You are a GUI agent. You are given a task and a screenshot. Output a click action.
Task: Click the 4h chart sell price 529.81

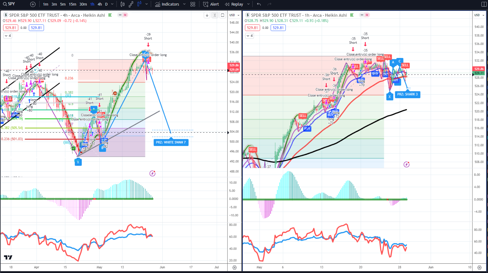(x=11, y=28)
